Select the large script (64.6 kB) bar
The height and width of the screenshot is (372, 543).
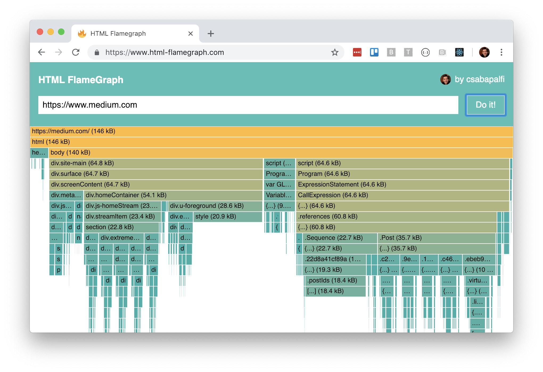[x=402, y=163]
